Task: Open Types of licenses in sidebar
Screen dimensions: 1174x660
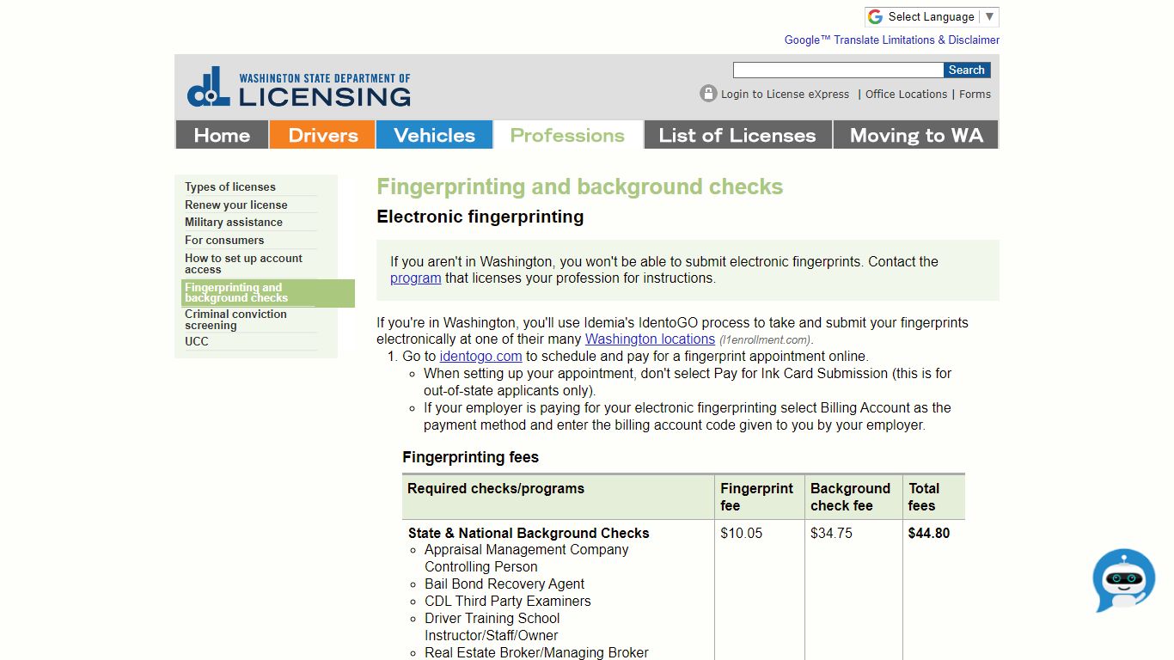Action: pyautogui.click(x=230, y=186)
